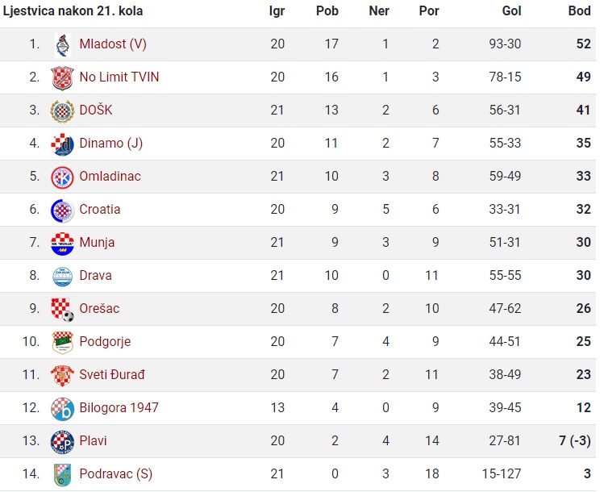Click the Omladinac club crest

(62, 177)
